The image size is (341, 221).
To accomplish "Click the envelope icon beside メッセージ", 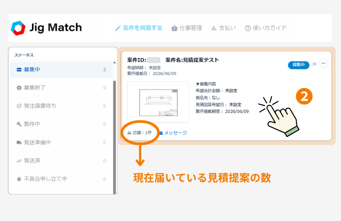I will (161, 133).
